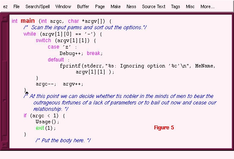Click the vertical scrollbar thumb
This screenshot has width=234, height=159.
[x=4, y=98]
